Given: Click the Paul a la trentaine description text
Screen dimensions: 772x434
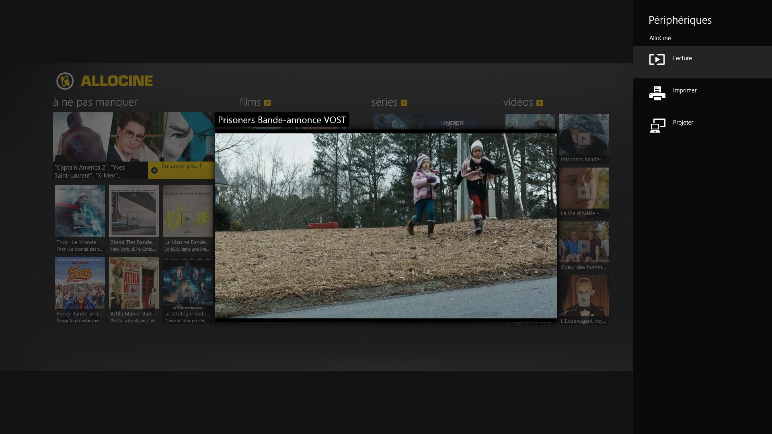Looking at the screenshot, I should [133, 321].
